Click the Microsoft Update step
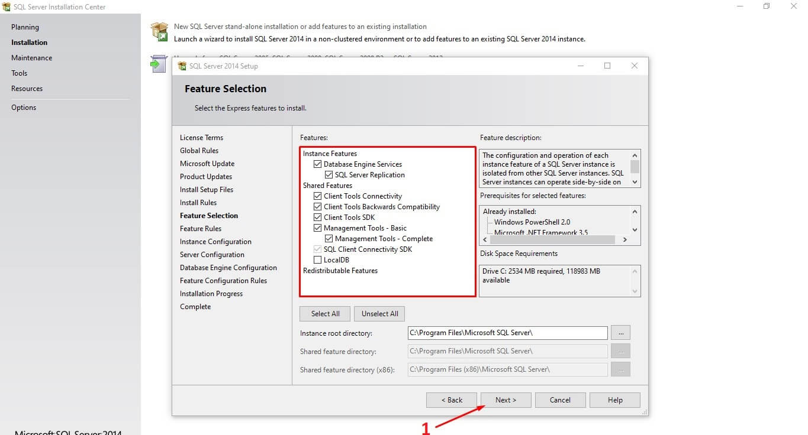The height and width of the screenshot is (435, 808). click(x=207, y=164)
